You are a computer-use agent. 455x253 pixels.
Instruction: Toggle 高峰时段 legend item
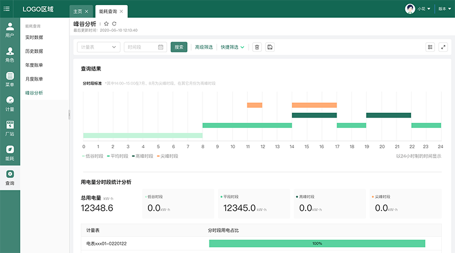143,156
